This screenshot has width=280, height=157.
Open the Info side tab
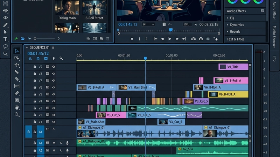click(x=274, y=58)
